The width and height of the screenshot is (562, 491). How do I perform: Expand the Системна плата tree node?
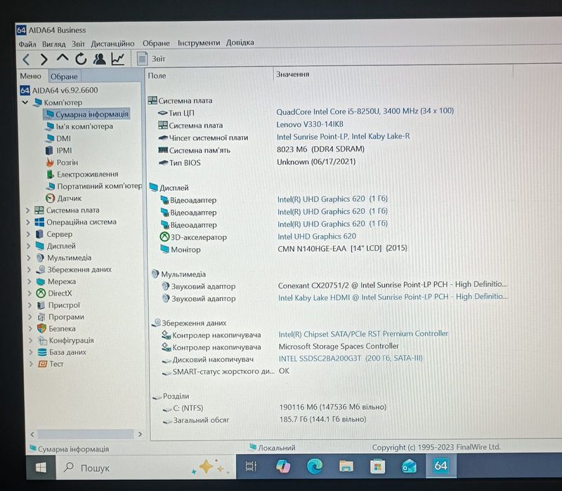click(27, 210)
